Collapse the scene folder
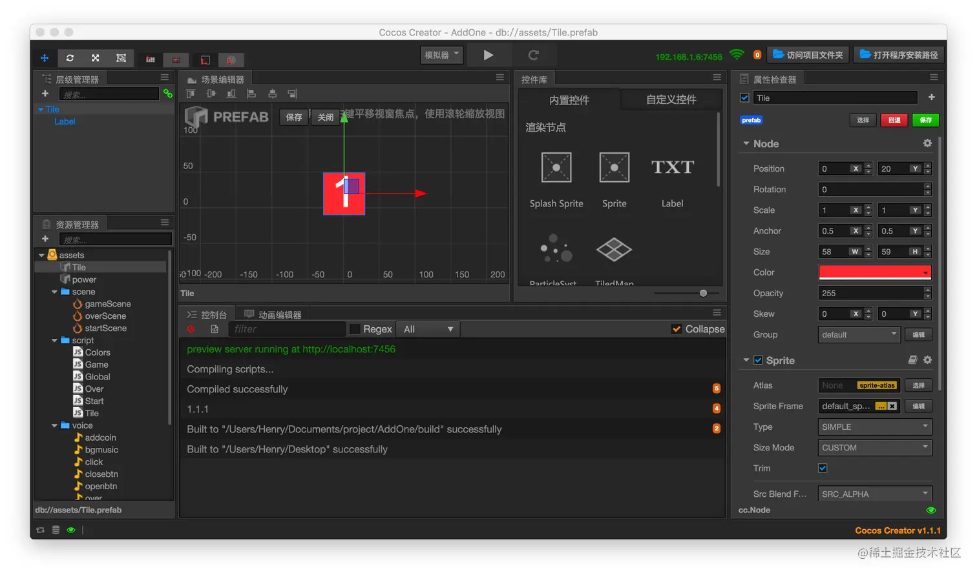Screen dimensions: 977x575 54,292
